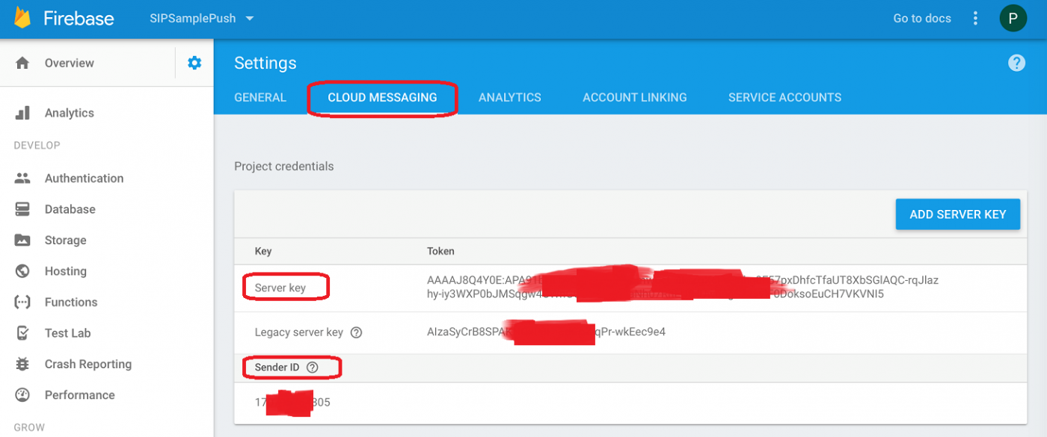Select Test Lab in the sidebar

pos(67,333)
